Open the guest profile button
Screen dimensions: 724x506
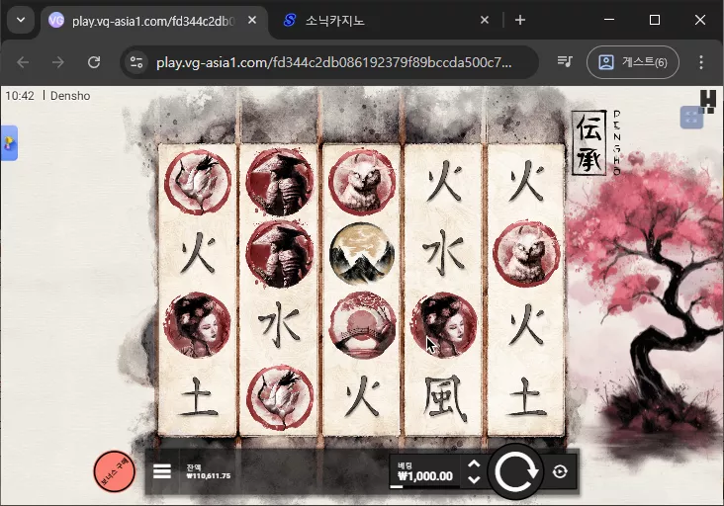click(633, 62)
